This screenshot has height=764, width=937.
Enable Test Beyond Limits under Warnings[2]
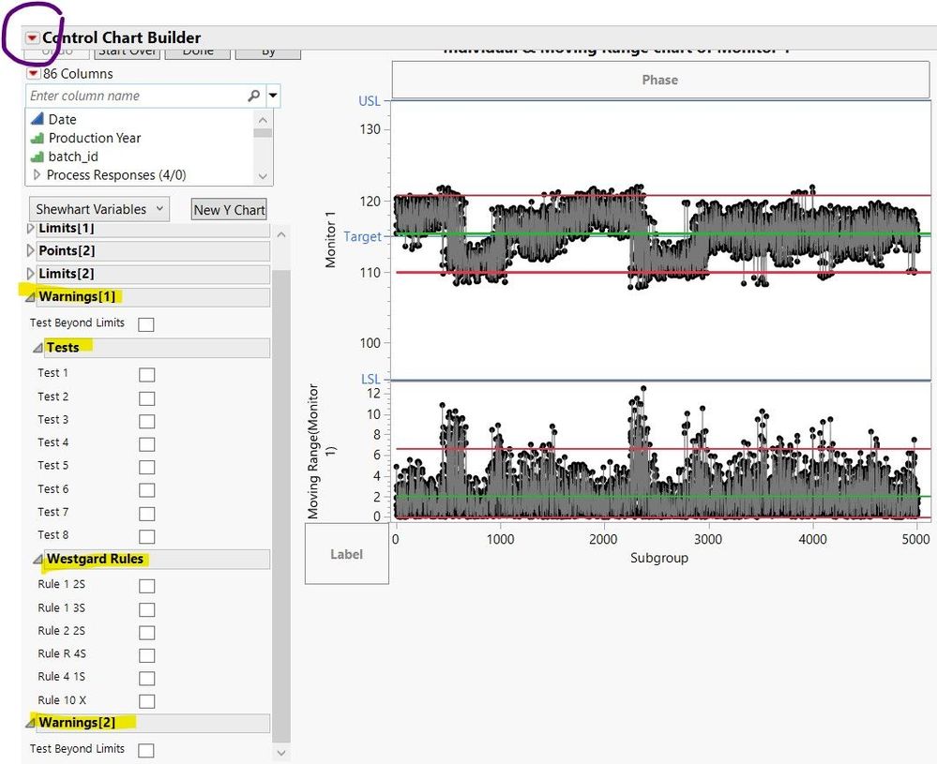pyautogui.click(x=145, y=750)
